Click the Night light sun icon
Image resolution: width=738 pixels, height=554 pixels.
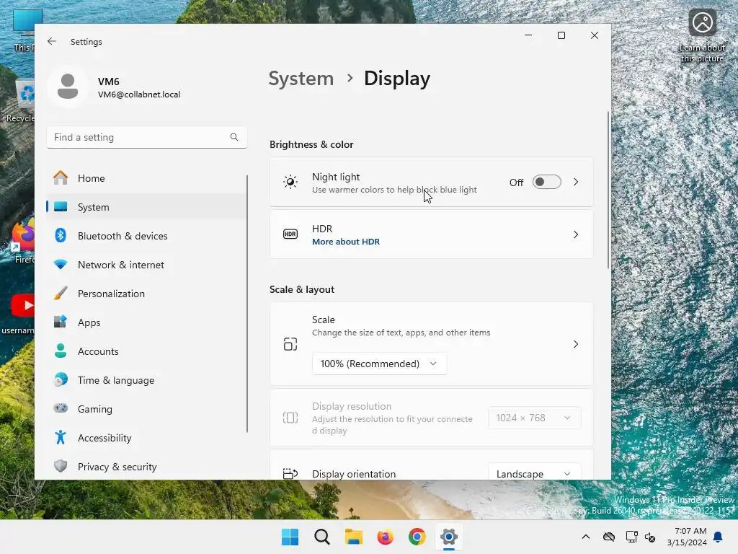coord(290,182)
